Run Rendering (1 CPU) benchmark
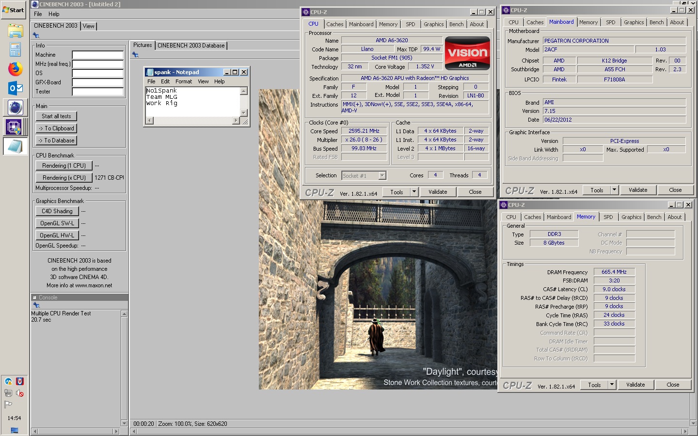 64,166
